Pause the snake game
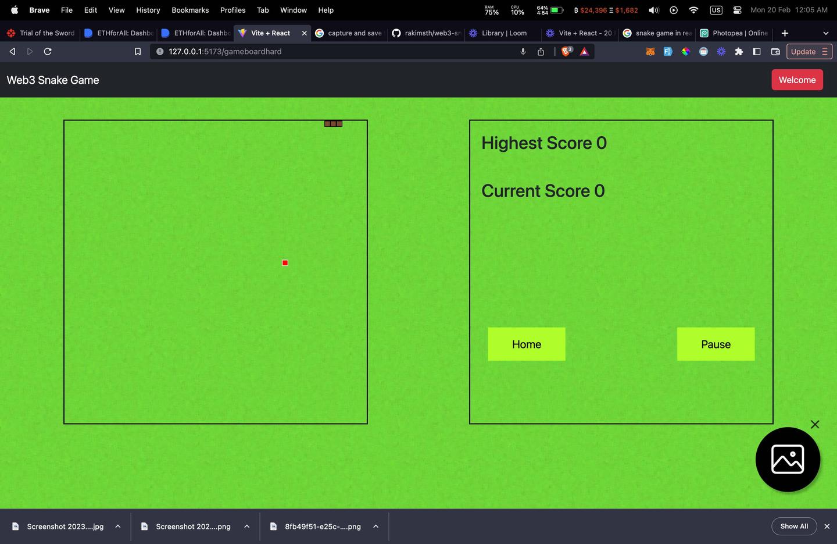Image resolution: width=837 pixels, height=544 pixels. (716, 344)
